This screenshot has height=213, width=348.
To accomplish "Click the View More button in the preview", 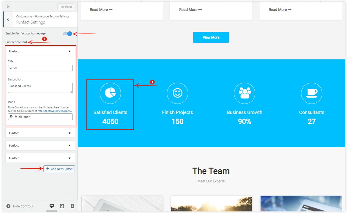I will pyautogui.click(x=211, y=37).
